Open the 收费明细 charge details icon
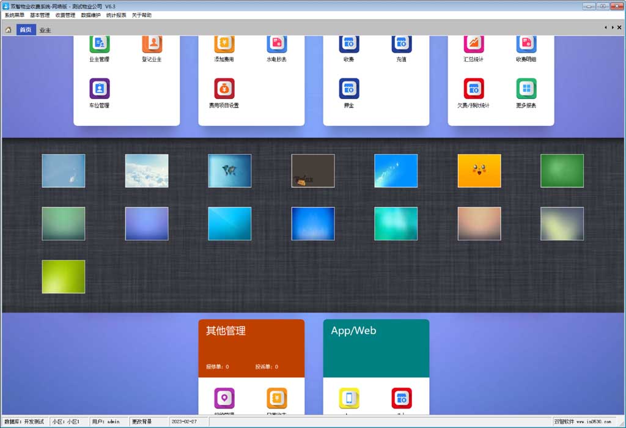Screen dimensions: 626x428 (526, 44)
